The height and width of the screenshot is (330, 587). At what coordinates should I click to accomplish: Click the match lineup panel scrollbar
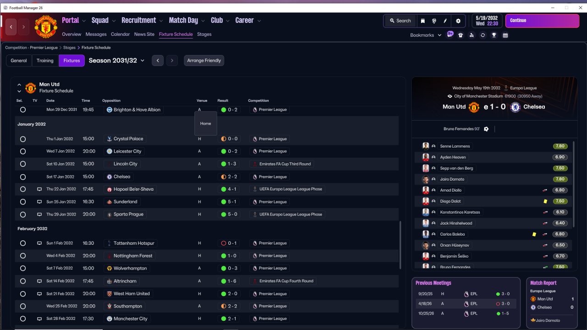click(x=573, y=184)
